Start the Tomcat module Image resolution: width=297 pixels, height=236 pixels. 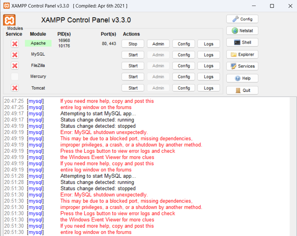tap(133, 88)
